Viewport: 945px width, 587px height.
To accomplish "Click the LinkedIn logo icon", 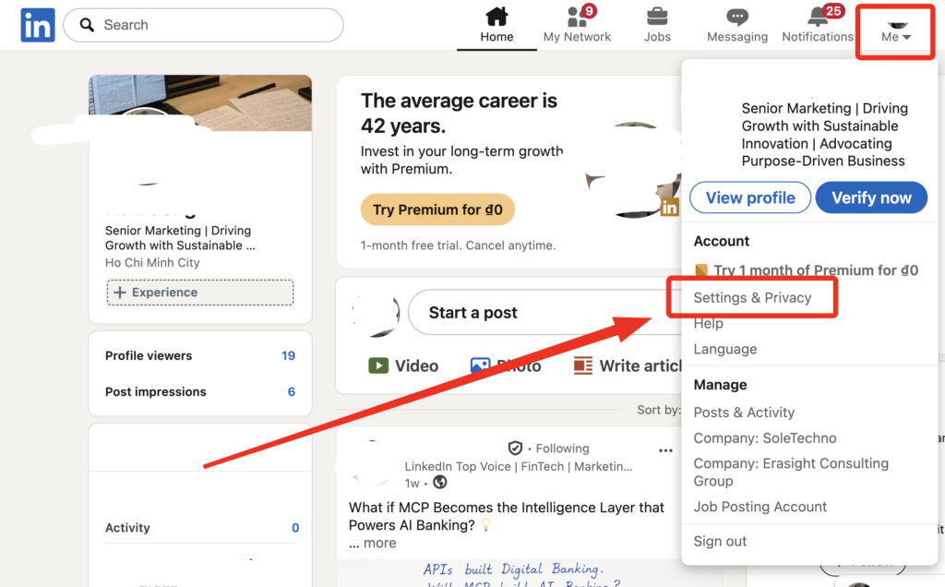I will pos(37,25).
